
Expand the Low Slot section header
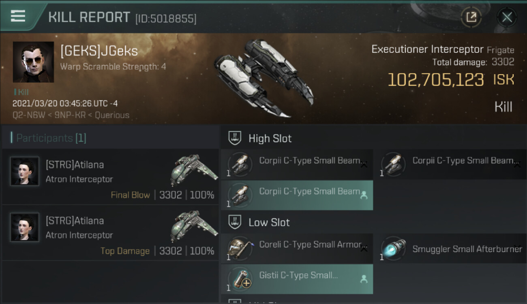[269, 222]
